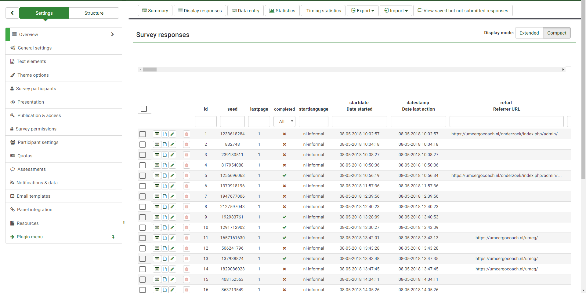Image resolution: width=586 pixels, height=293 pixels.
Task: Open the view details icon for response 7
Action: pyautogui.click(x=157, y=196)
